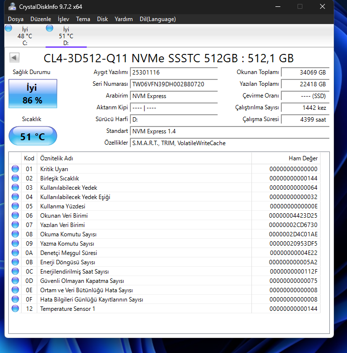Select the C: drive tab

(x=25, y=36)
